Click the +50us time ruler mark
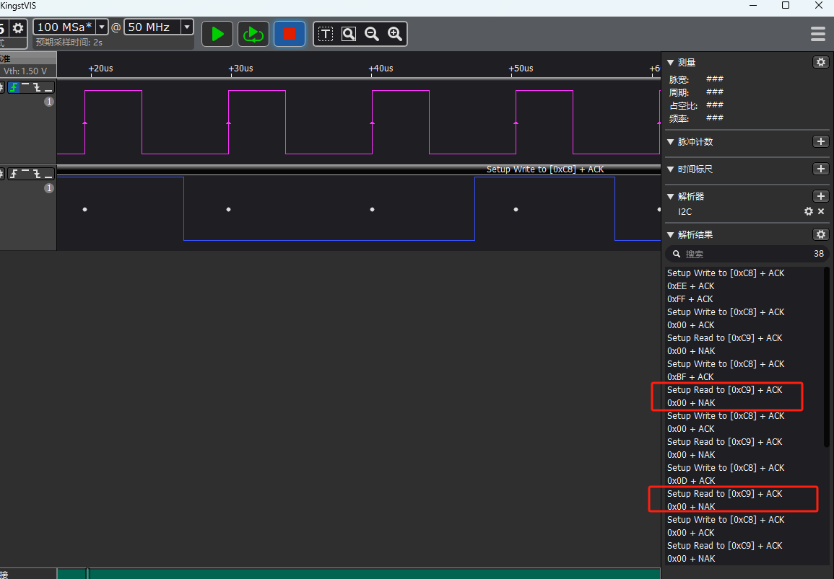Screen dimensions: 834x579 [521, 68]
